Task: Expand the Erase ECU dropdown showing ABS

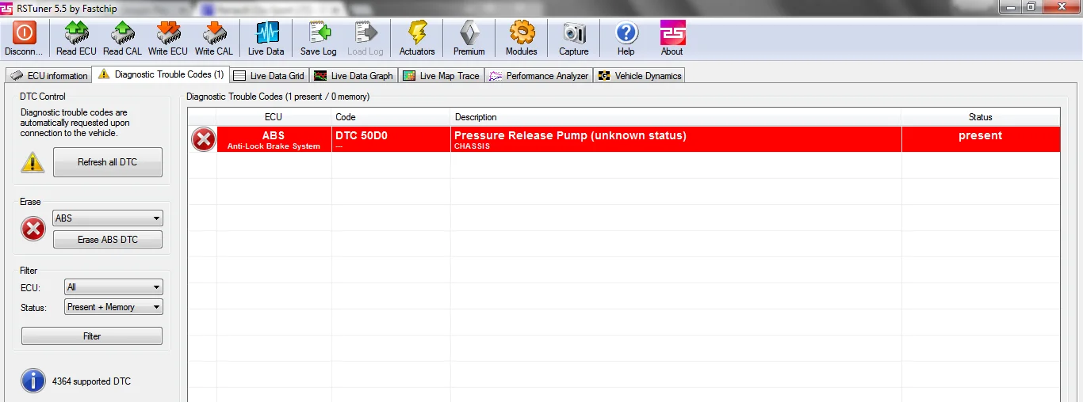Action: [108, 218]
